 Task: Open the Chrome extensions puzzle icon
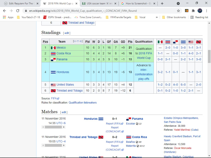click(193, 11)
